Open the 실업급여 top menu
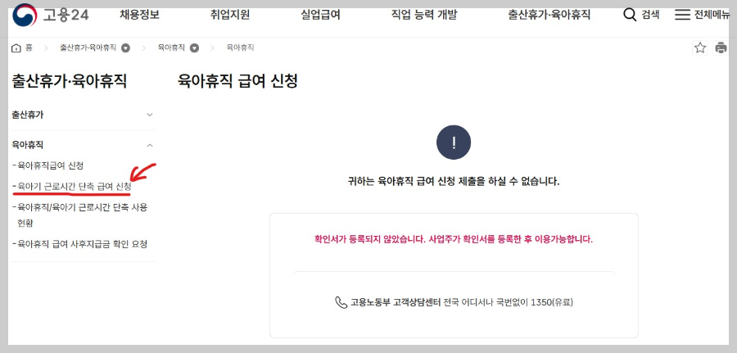This screenshot has width=737, height=353. click(320, 15)
